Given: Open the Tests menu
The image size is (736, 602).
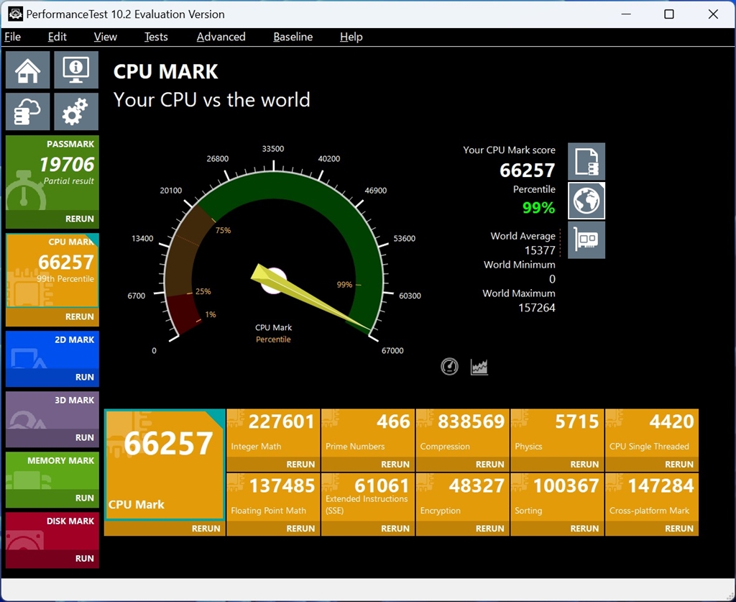Looking at the screenshot, I should [x=156, y=37].
